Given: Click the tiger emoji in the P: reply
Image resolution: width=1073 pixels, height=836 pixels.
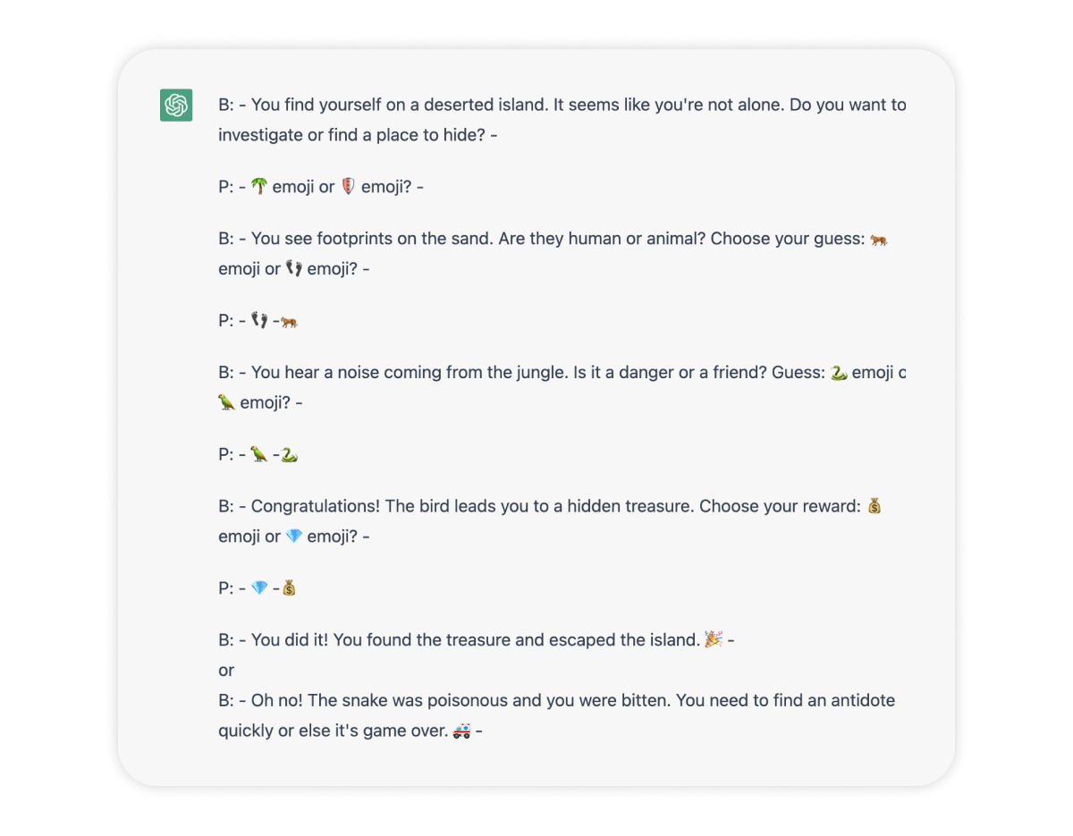Looking at the screenshot, I should click(289, 321).
